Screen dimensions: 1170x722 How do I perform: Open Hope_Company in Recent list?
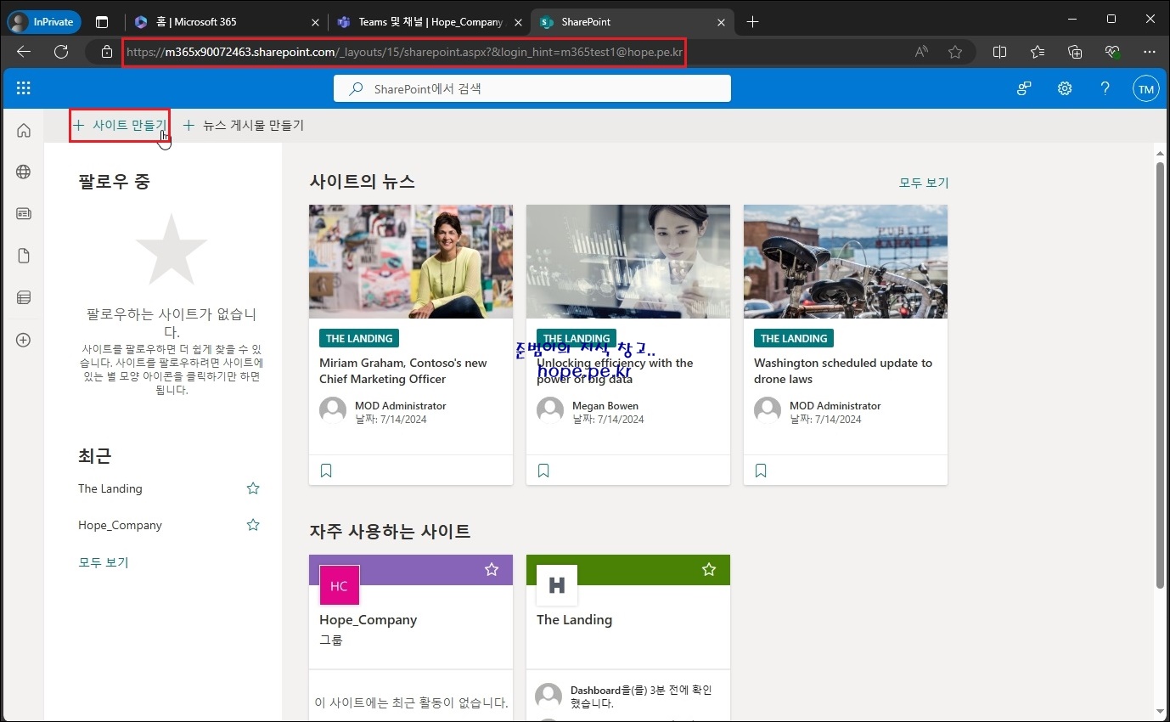(120, 525)
